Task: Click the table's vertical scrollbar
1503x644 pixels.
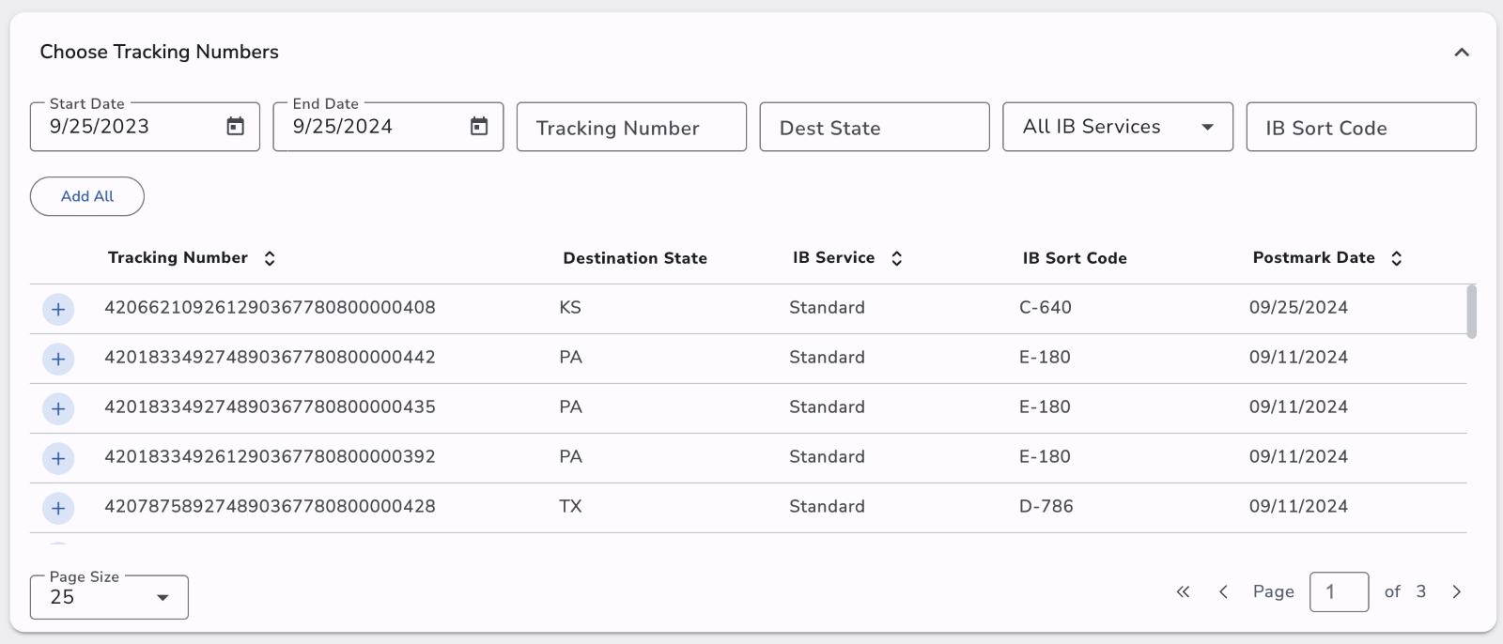Action: tap(1471, 312)
